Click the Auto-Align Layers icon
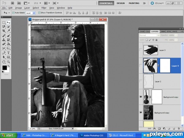The image size is (184, 138). (120, 13)
